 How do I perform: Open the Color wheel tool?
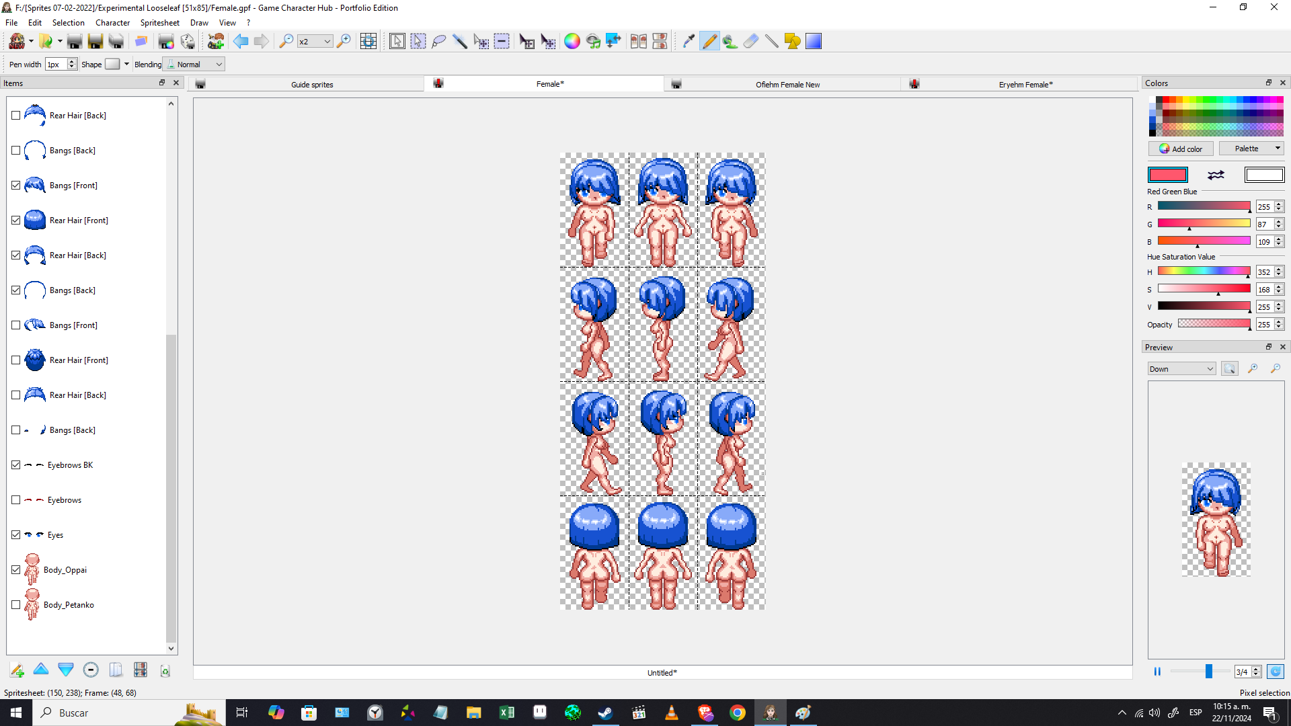point(572,41)
